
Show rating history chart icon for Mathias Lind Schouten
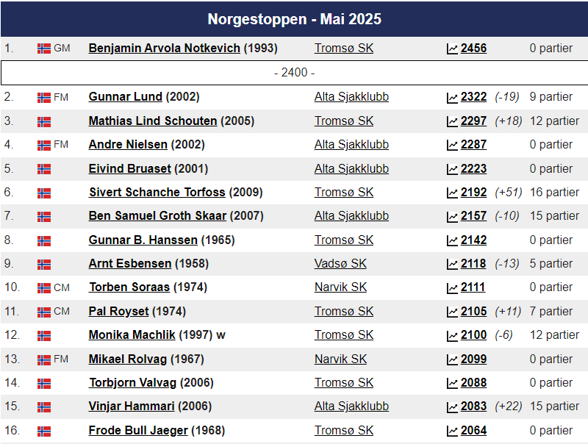pyautogui.click(x=452, y=121)
